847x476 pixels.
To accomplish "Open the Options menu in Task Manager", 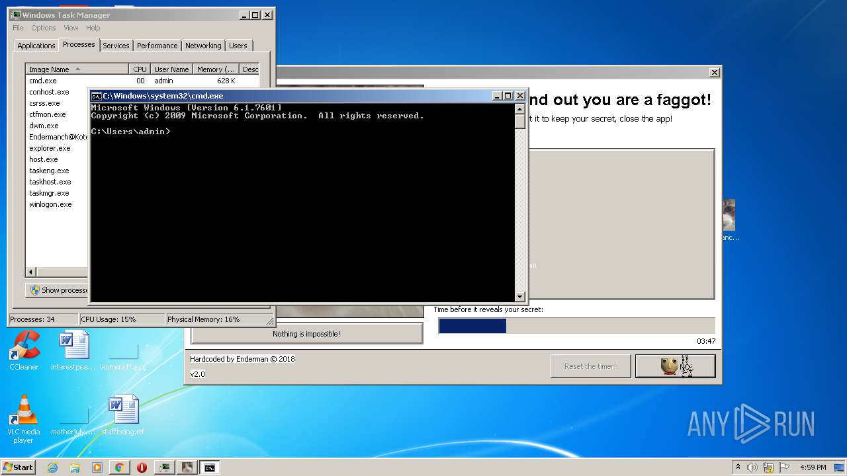I will (x=44, y=28).
